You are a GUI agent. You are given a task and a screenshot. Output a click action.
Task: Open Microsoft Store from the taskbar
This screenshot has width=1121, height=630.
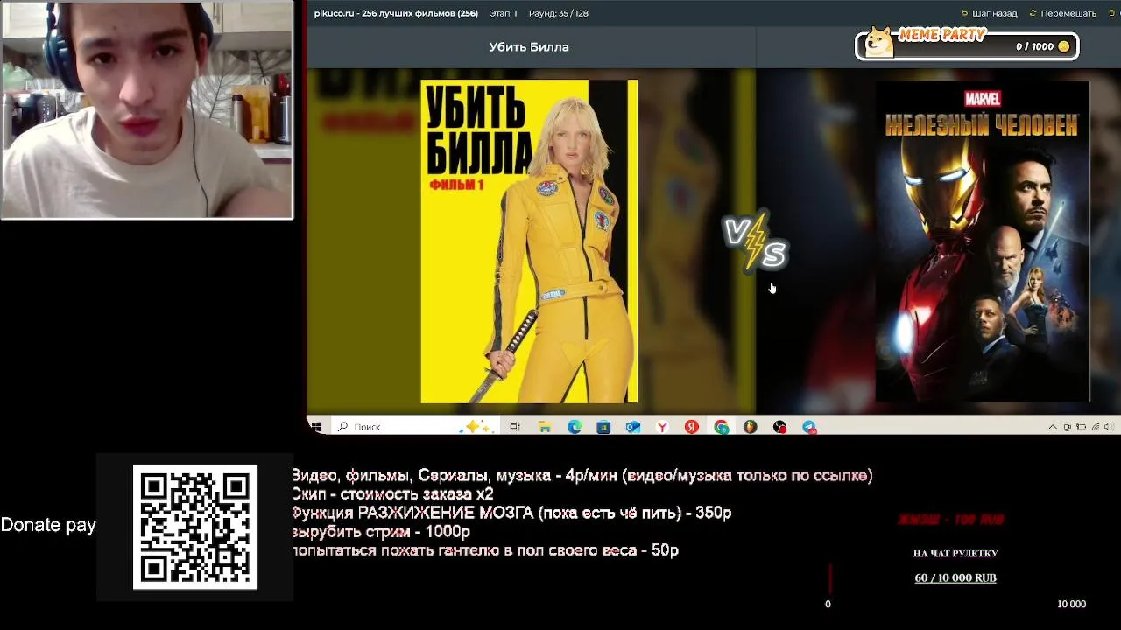603,426
